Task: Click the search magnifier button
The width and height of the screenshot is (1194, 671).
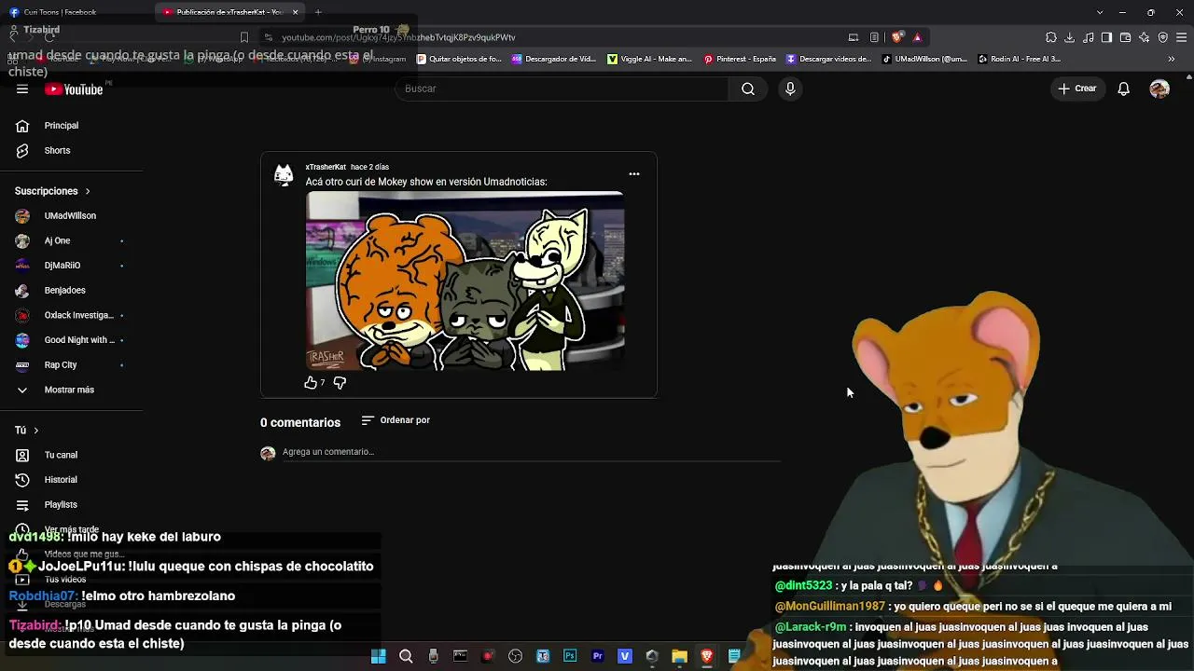Action: (748, 89)
